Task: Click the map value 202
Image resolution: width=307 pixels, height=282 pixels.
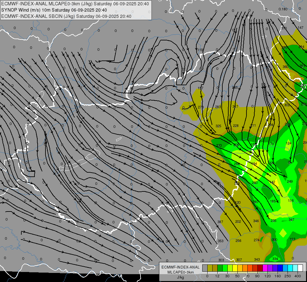Action: tap(238, 222)
